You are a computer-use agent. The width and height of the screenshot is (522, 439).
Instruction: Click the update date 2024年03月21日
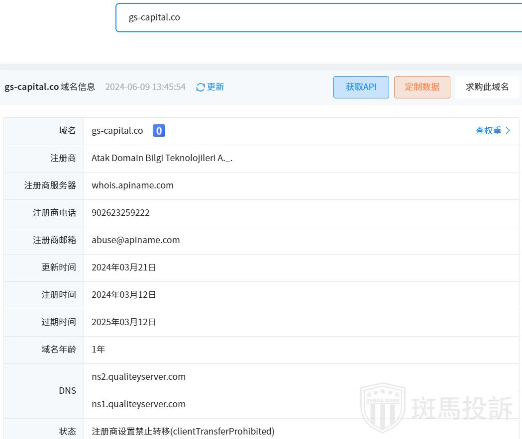click(x=124, y=267)
